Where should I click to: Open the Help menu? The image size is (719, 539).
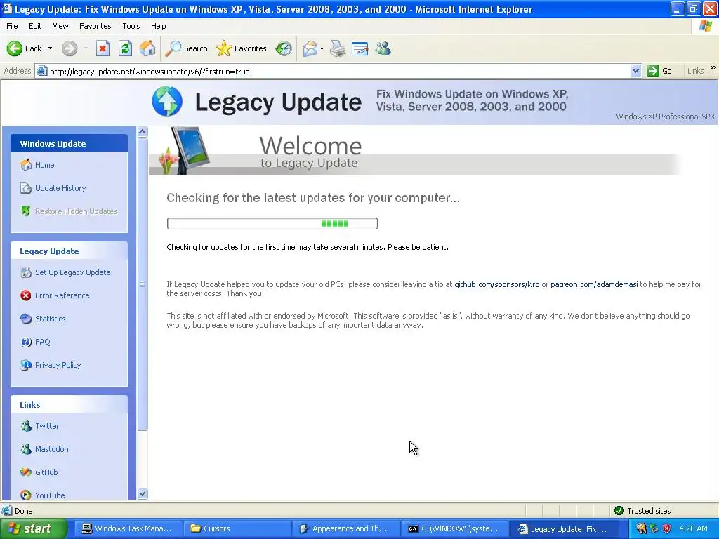pyautogui.click(x=158, y=26)
